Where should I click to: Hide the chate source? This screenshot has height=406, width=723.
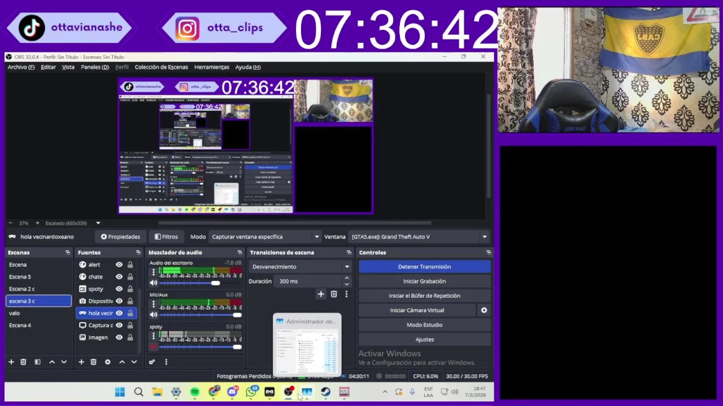click(x=119, y=277)
